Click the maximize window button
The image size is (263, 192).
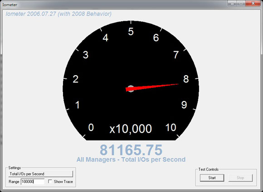(241, 3)
